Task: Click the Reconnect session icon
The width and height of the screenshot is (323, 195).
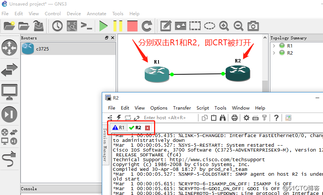Action: pos(128,117)
